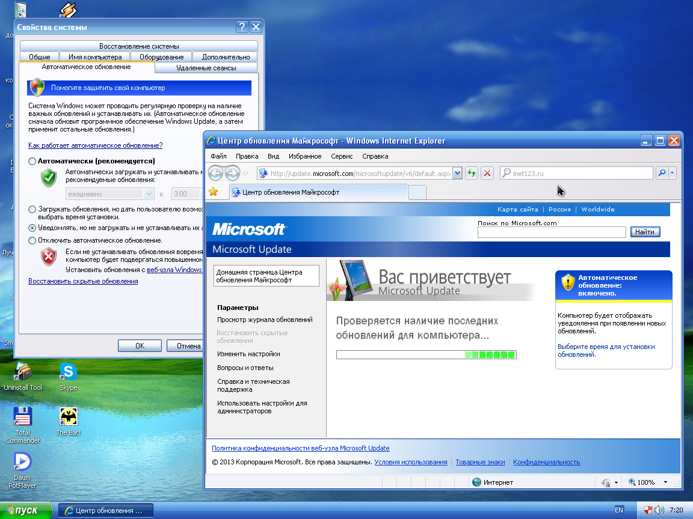Choose Отключить автоматическое обновление radio button
693x519 pixels.
click(32, 240)
